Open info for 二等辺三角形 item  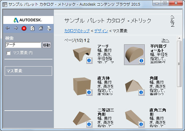[89, 124]
